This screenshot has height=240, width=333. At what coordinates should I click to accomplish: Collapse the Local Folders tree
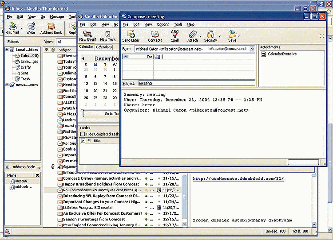tap(7, 50)
